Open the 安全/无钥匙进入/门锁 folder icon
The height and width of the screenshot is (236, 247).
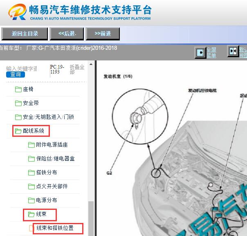tap(18, 117)
